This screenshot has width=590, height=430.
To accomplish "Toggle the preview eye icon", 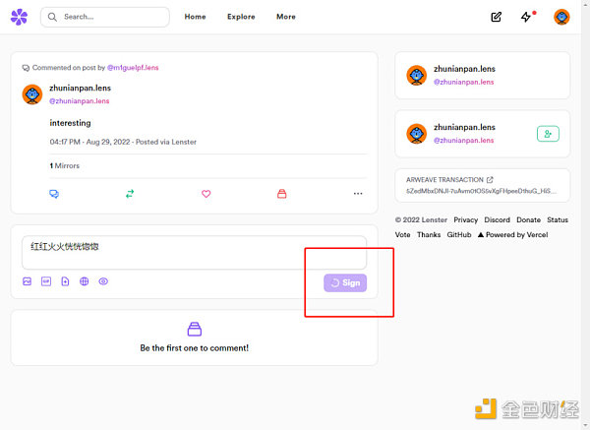I will (x=103, y=281).
